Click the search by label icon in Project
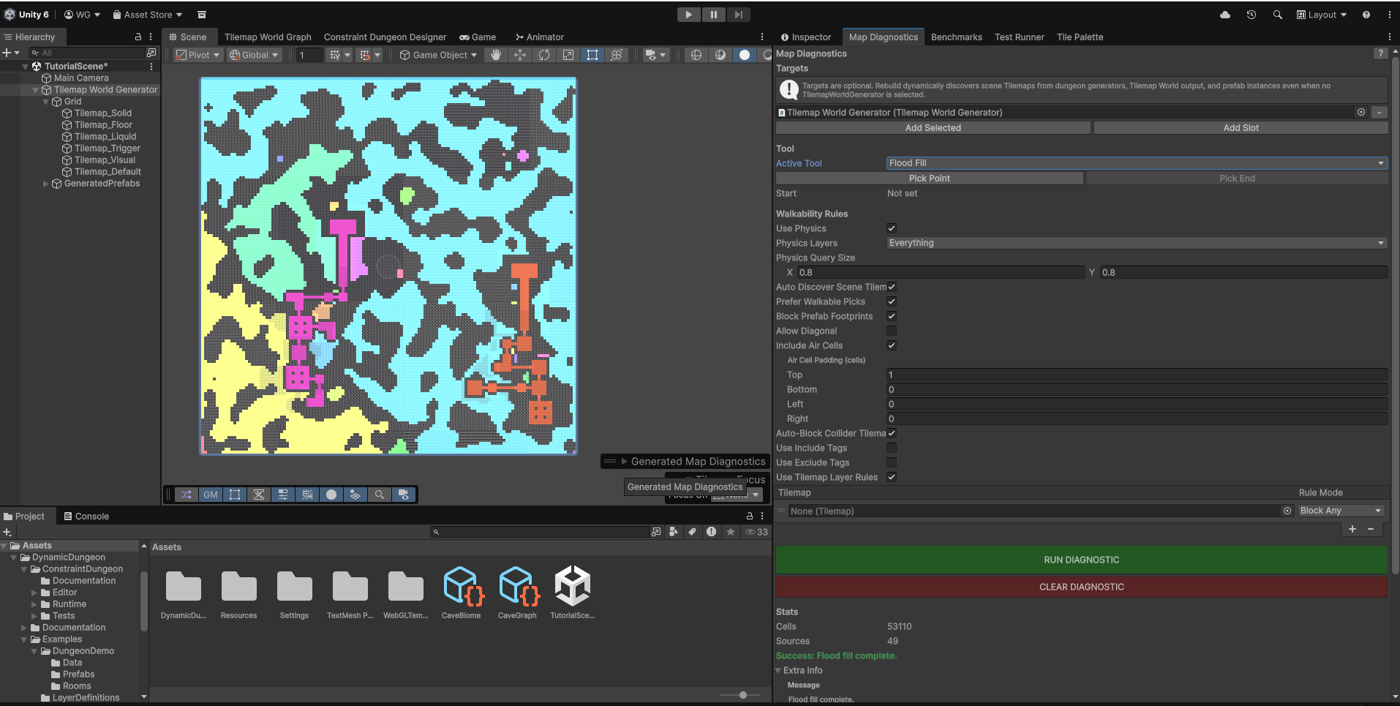The width and height of the screenshot is (1400, 706). tap(692, 532)
